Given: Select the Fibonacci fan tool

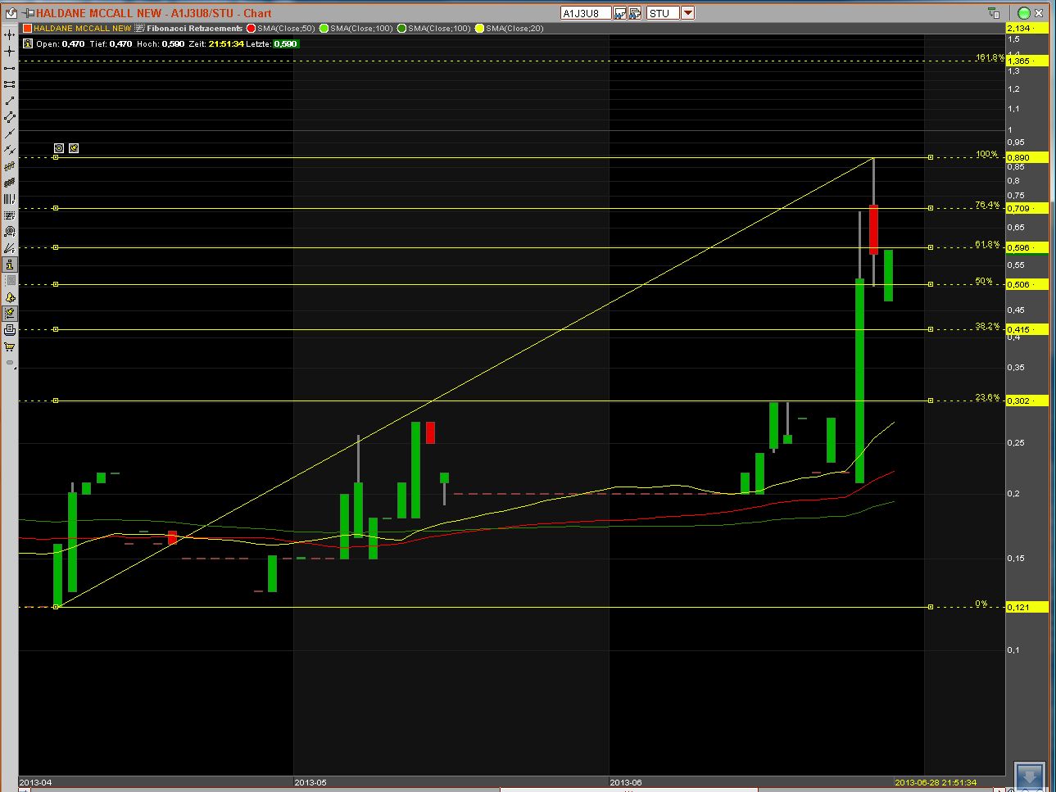Looking at the screenshot, I should pyautogui.click(x=10, y=248).
